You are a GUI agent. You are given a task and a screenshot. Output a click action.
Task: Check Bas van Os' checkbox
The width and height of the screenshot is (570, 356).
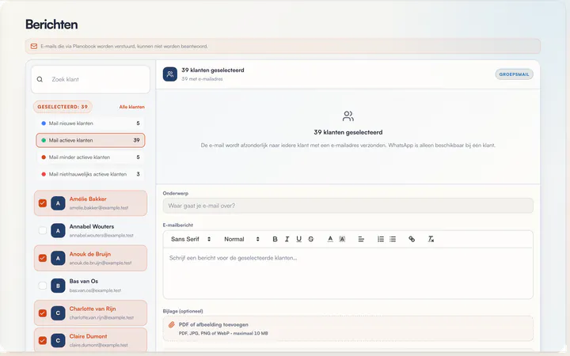43,286
